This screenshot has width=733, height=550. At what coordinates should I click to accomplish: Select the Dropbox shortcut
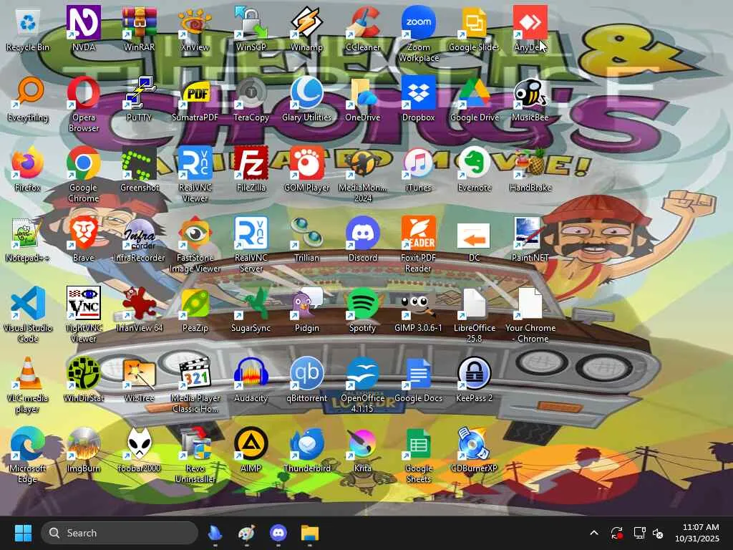point(418,92)
